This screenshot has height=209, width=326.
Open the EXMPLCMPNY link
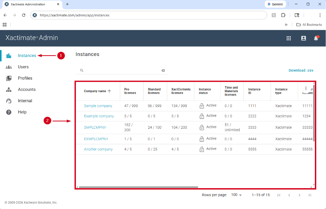click(96, 139)
